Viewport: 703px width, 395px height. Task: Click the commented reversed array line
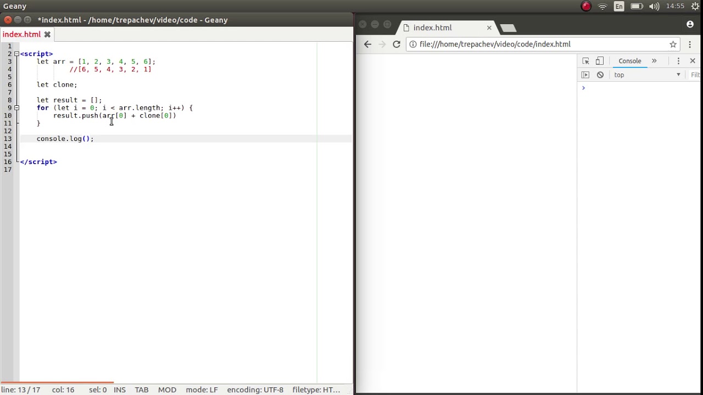point(110,69)
